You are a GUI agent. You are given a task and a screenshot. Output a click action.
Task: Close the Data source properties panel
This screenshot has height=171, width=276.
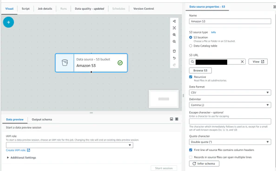[x=275, y=7]
